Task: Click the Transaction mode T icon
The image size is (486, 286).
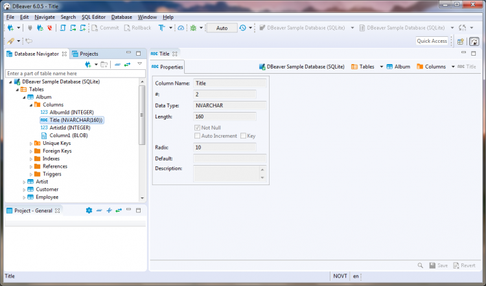Action: (161, 28)
